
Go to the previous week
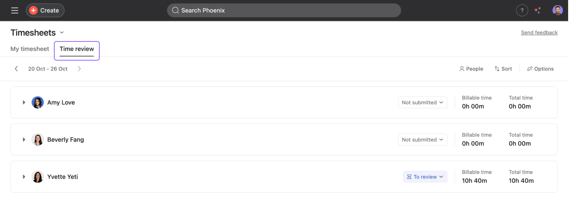(16, 69)
